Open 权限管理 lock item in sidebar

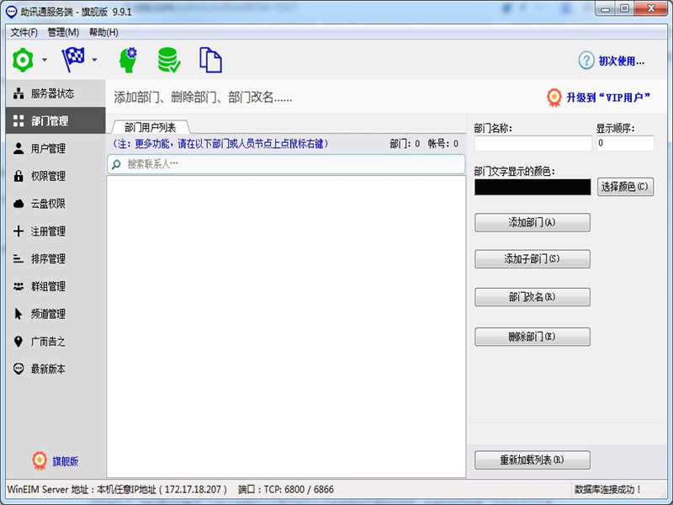point(48,177)
